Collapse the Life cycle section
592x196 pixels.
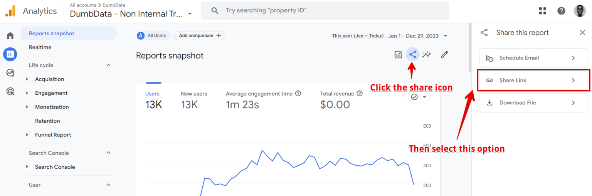tap(108, 65)
